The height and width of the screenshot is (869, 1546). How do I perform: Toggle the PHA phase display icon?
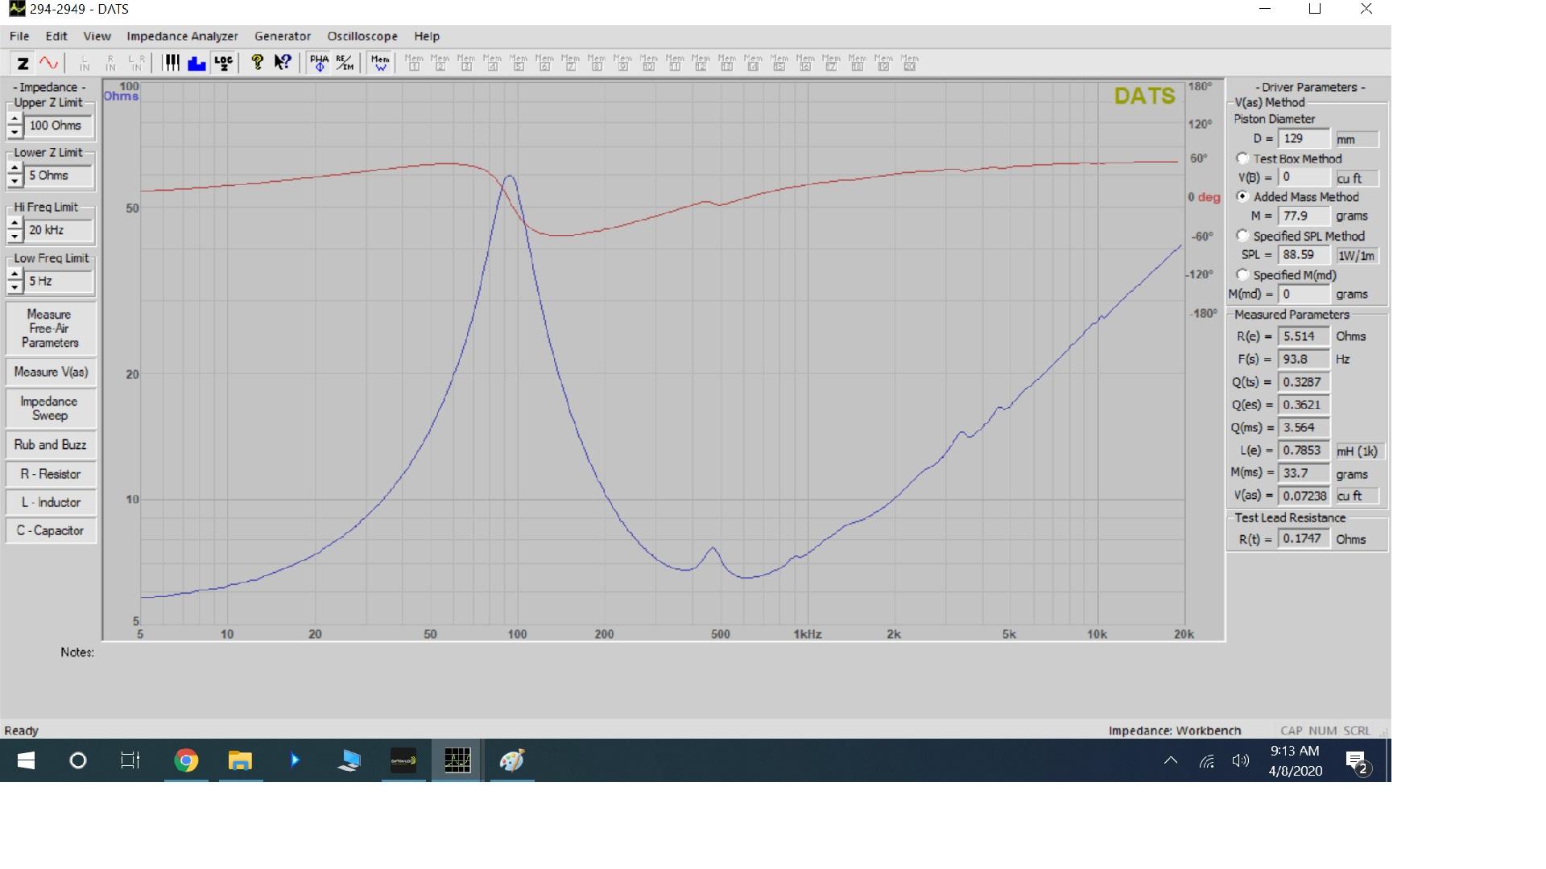click(319, 63)
